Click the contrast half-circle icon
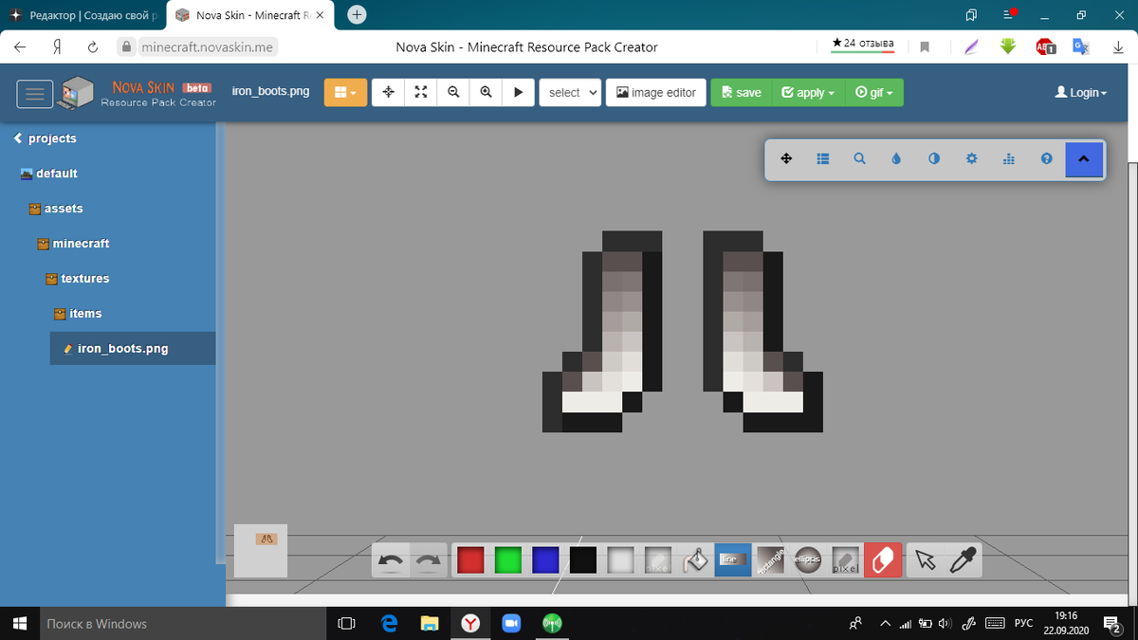 pos(934,159)
